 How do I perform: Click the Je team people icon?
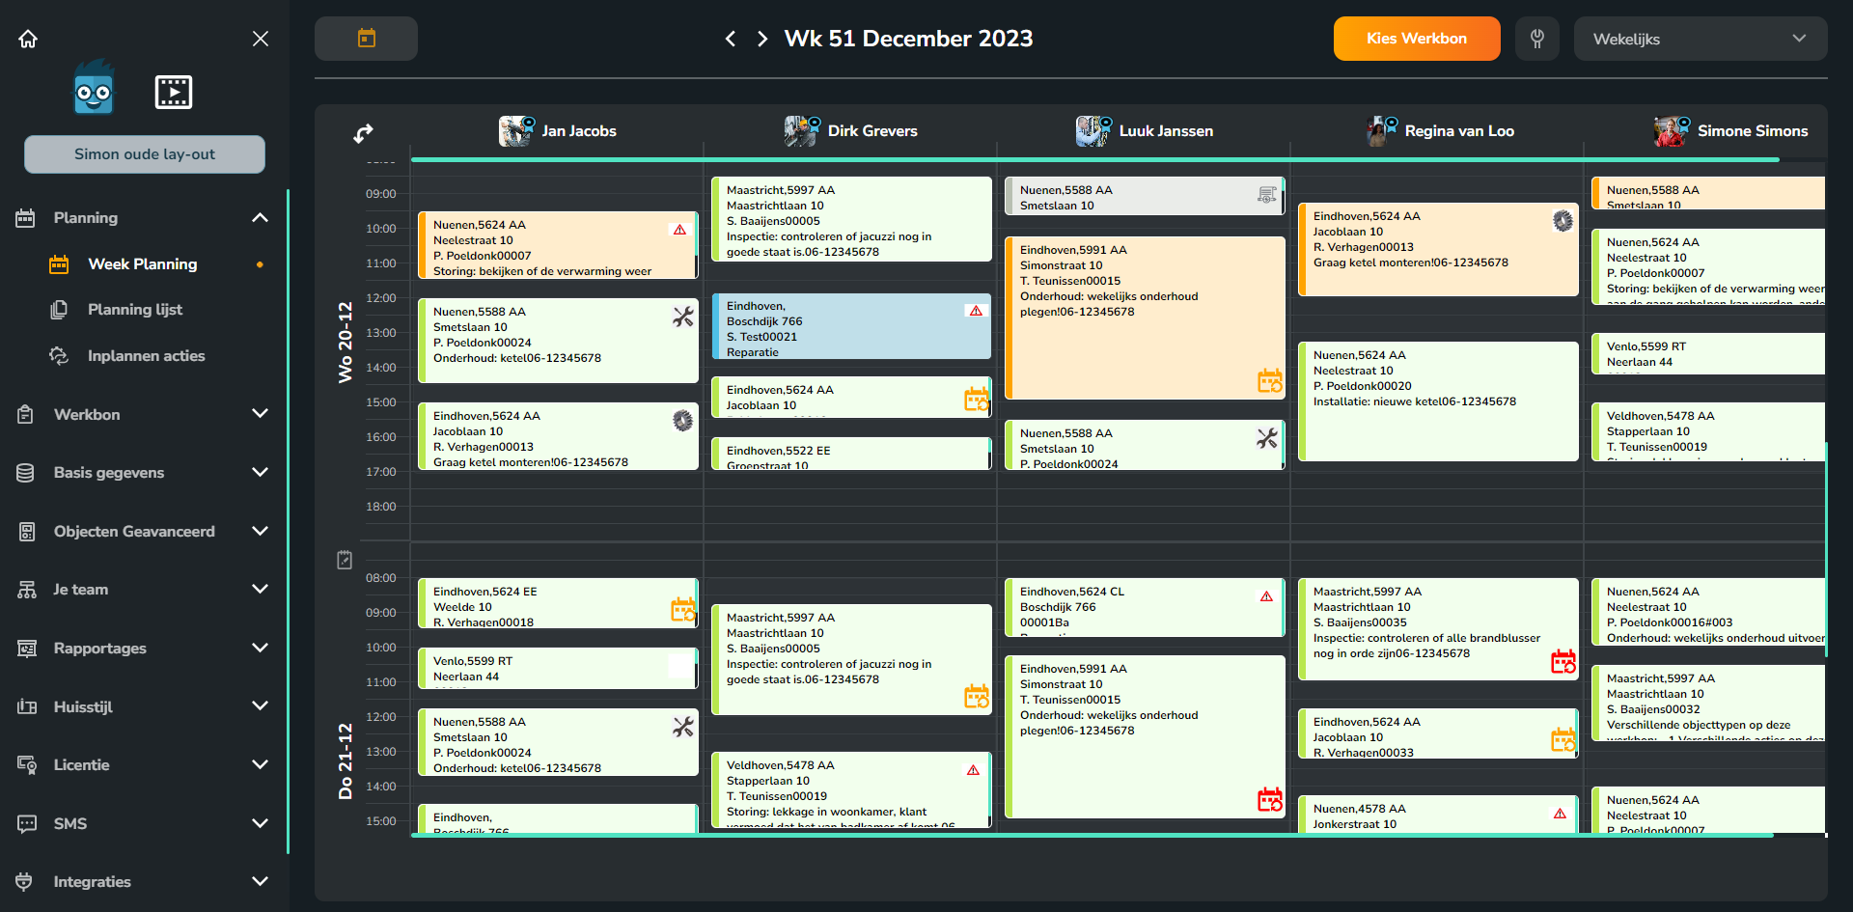tap(27, 590)
